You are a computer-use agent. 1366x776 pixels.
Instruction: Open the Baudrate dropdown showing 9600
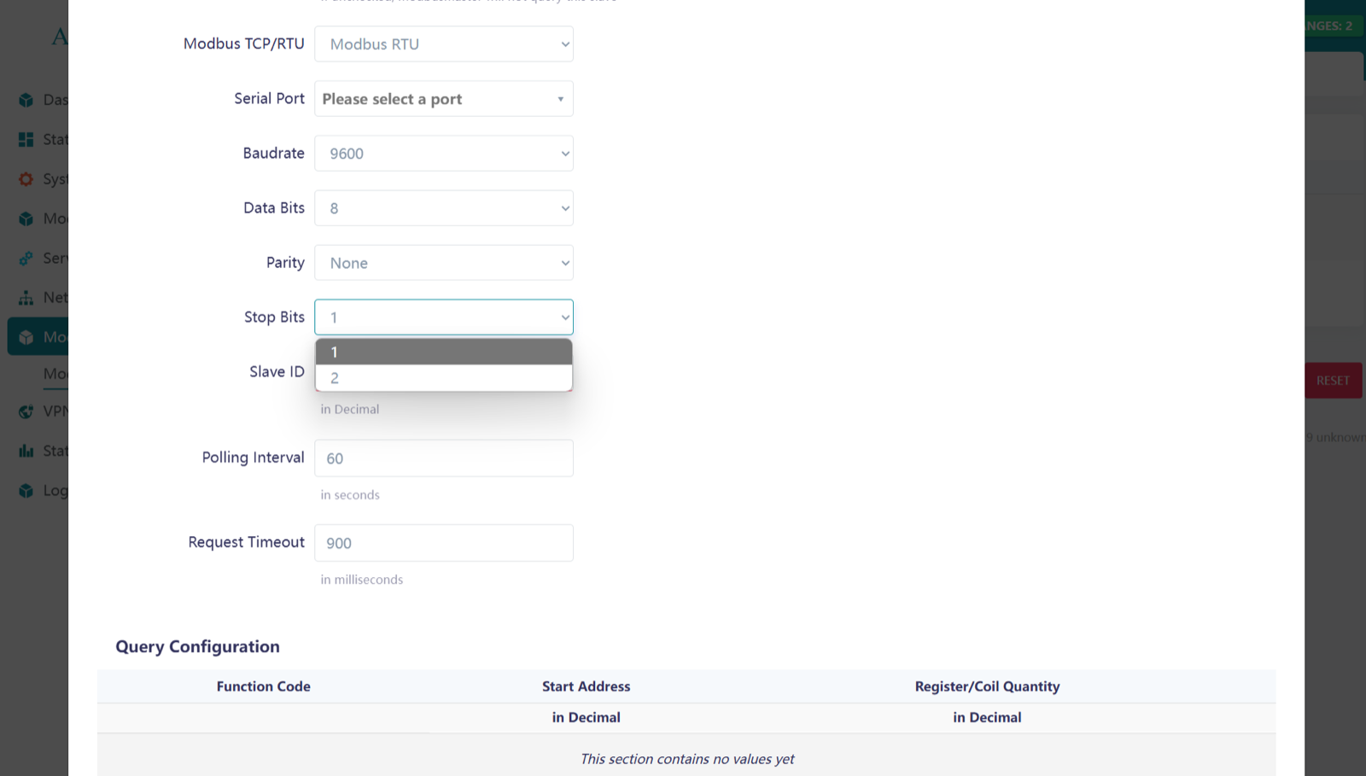[443, 154]
